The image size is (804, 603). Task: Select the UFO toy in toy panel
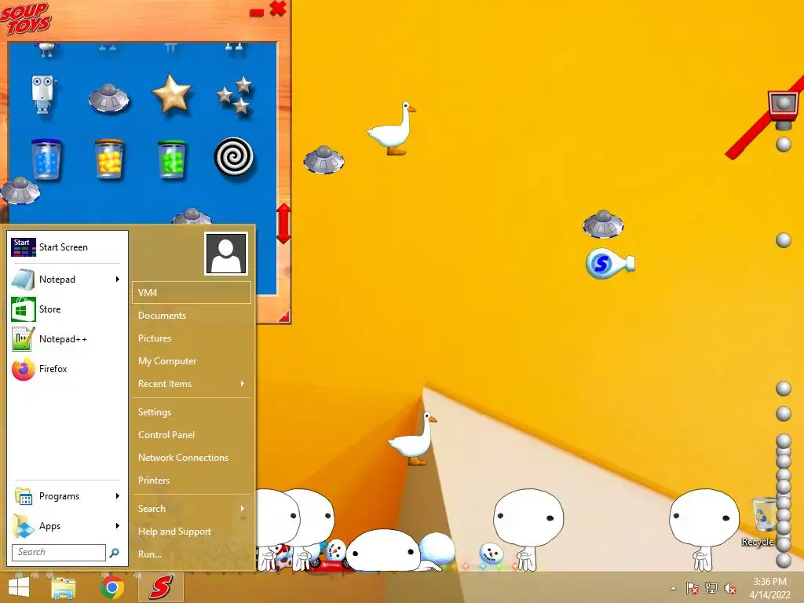point(108,97)
